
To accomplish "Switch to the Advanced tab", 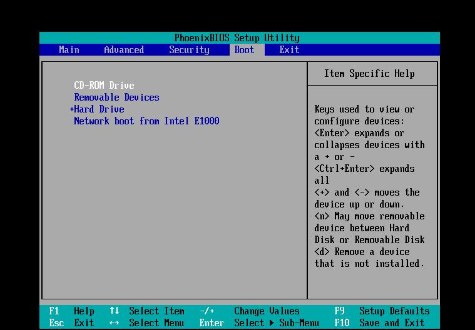I will [x=124, y=49].
